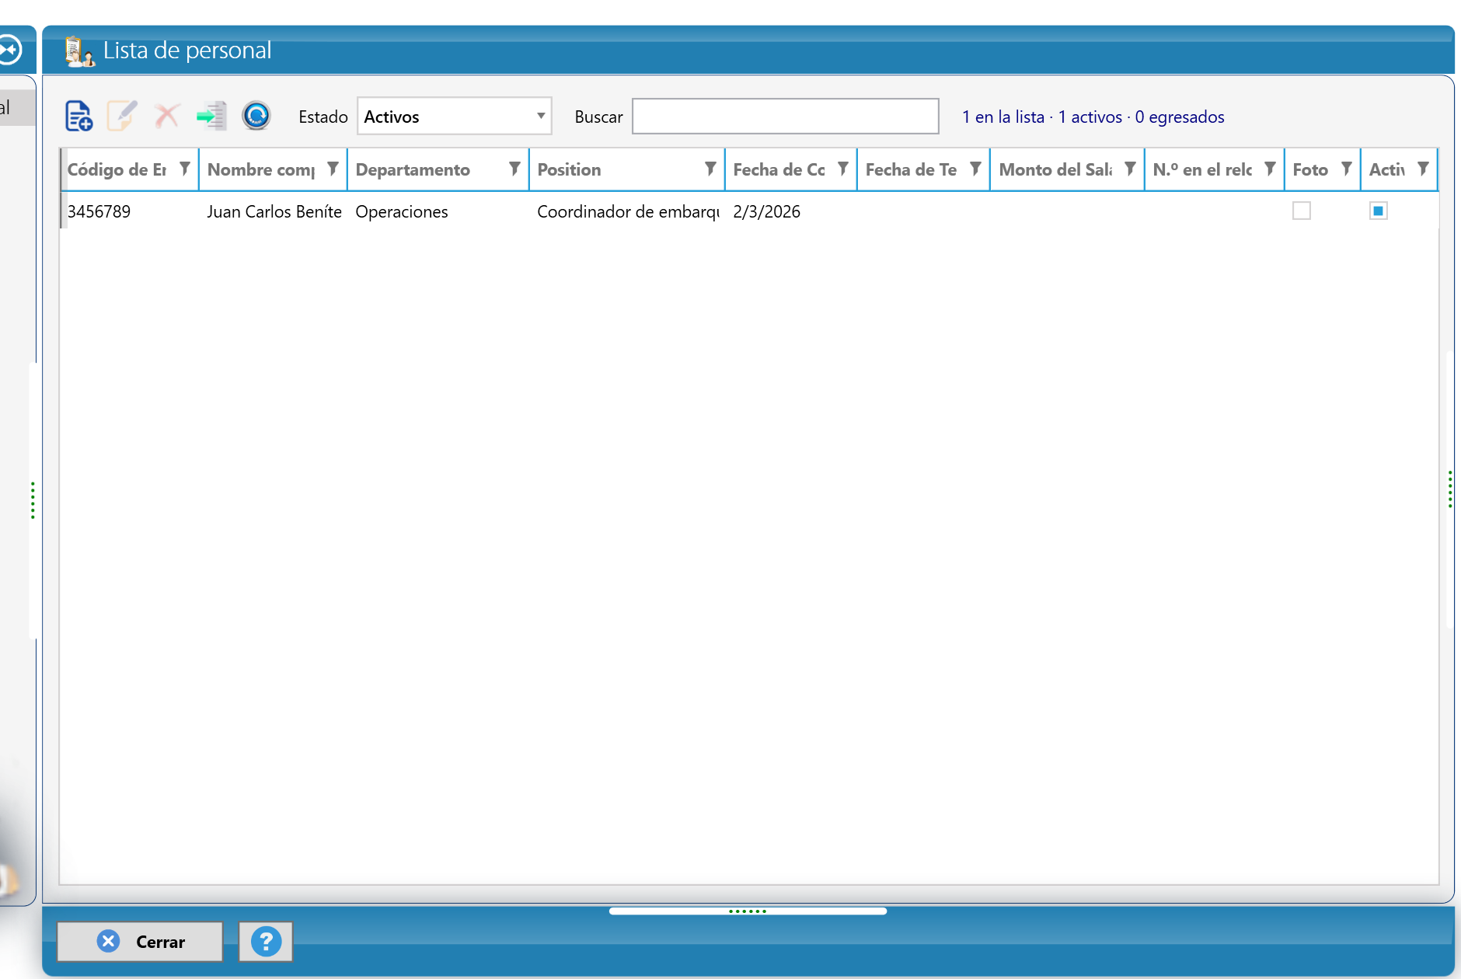Add a new staff record
This screenshot has height=979, width=1461.
point(78,117)
